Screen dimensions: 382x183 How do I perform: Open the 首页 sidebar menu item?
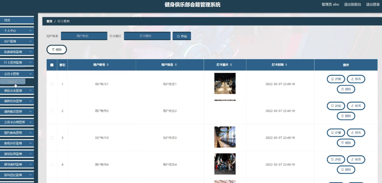[17, 20]
